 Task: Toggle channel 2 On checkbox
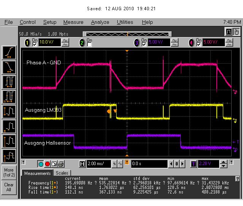point(90,45)
